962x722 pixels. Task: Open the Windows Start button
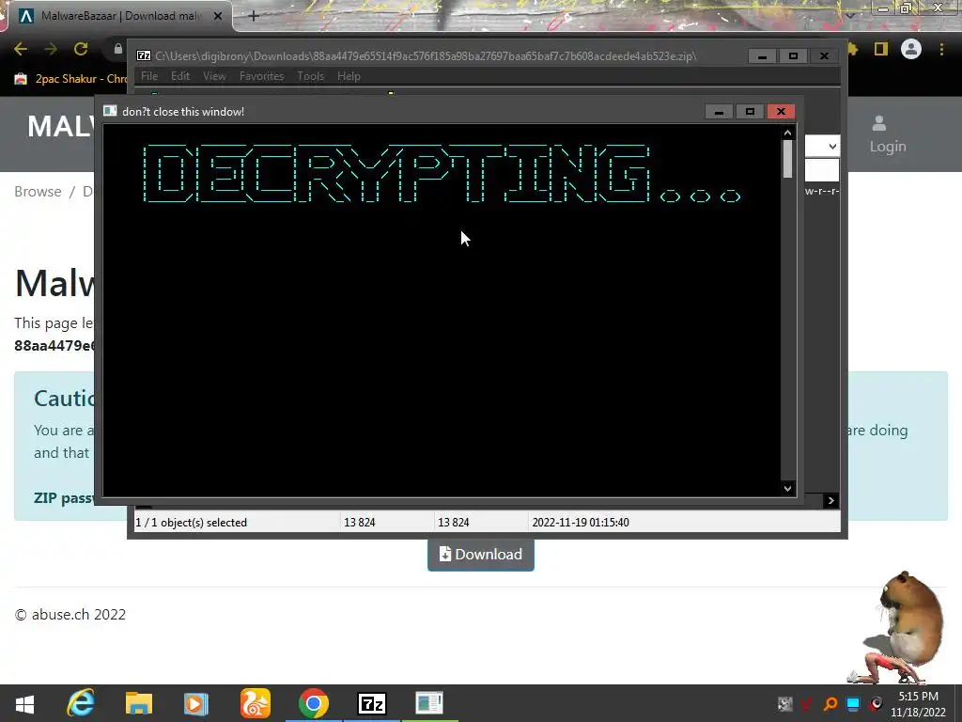point(24,703)
